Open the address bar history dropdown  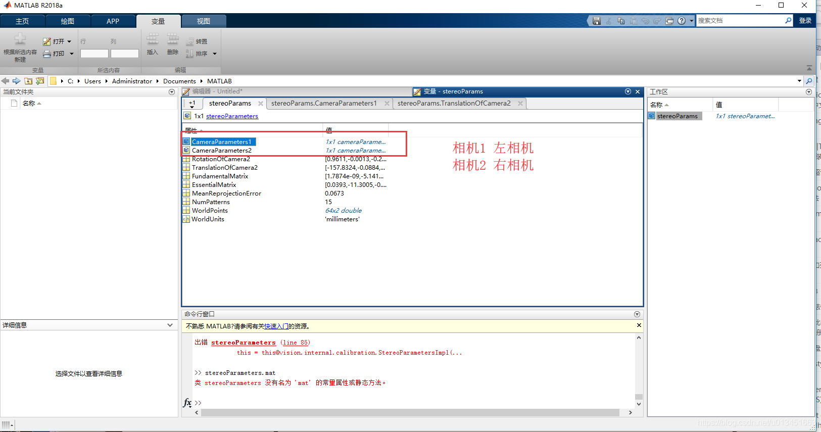pos(799,81)
